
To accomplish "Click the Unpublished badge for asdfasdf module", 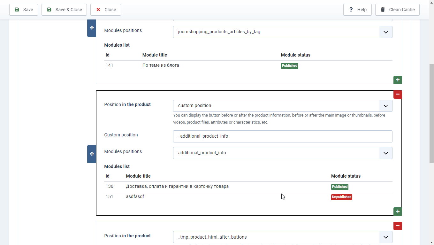I will (x=341, y=197).
